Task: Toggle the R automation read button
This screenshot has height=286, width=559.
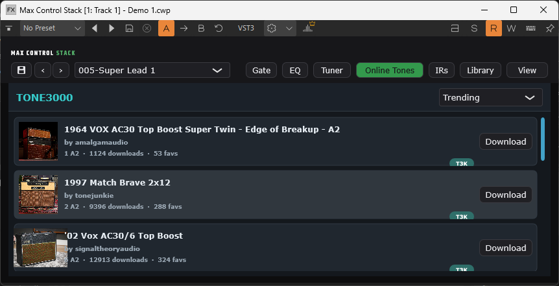Action: tap(494, 28)
